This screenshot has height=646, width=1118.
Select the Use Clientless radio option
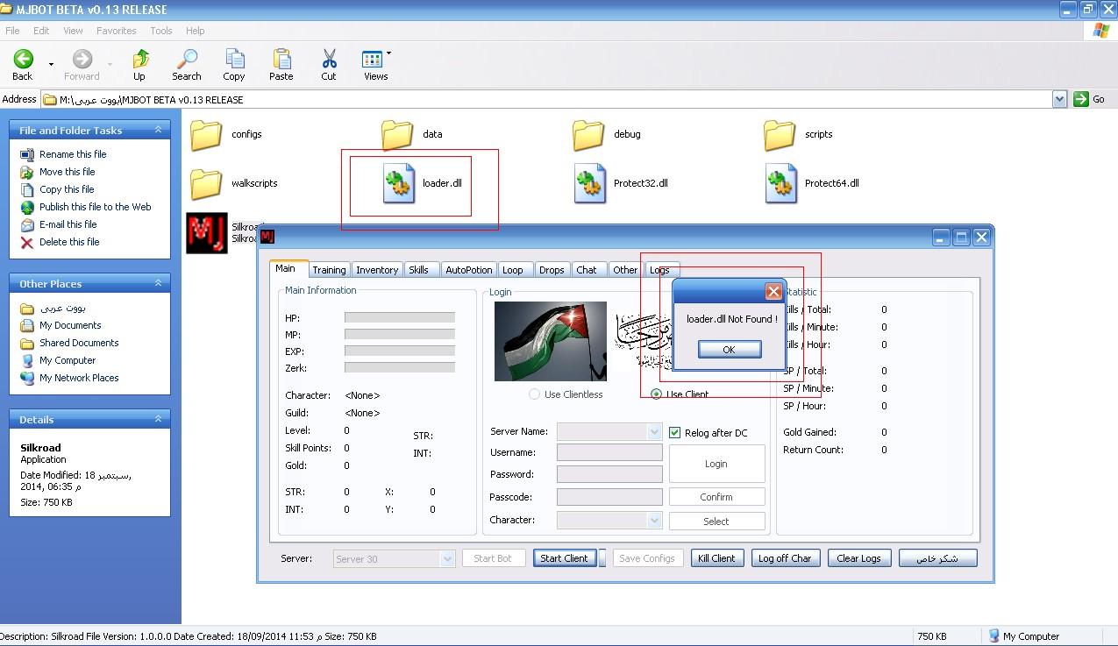534,394
